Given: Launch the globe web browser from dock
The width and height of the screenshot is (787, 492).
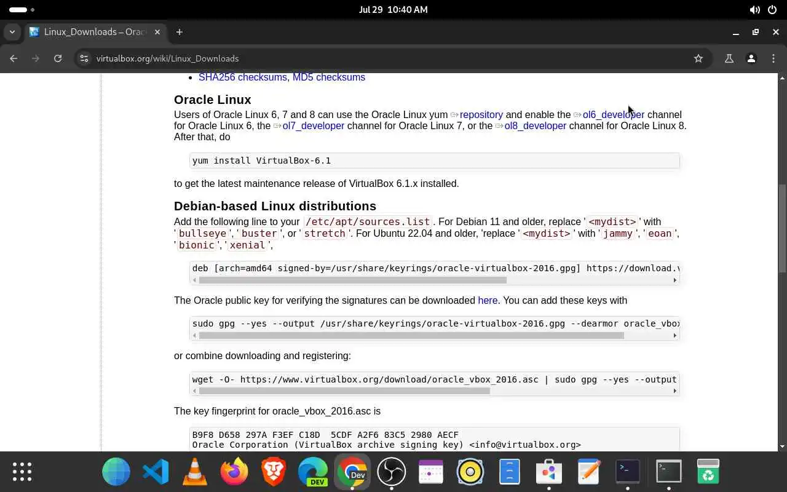Looking at the screenshot, I should (116, 472).
